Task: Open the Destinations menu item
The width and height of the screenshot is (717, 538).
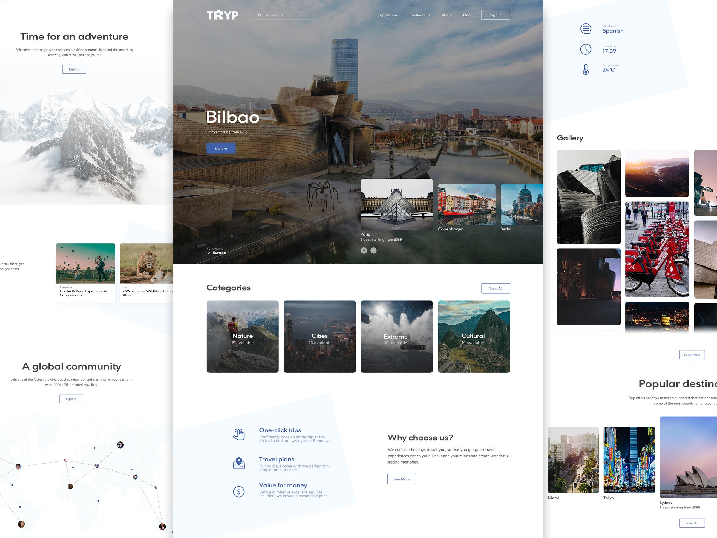Action: [x=420, y=15]
